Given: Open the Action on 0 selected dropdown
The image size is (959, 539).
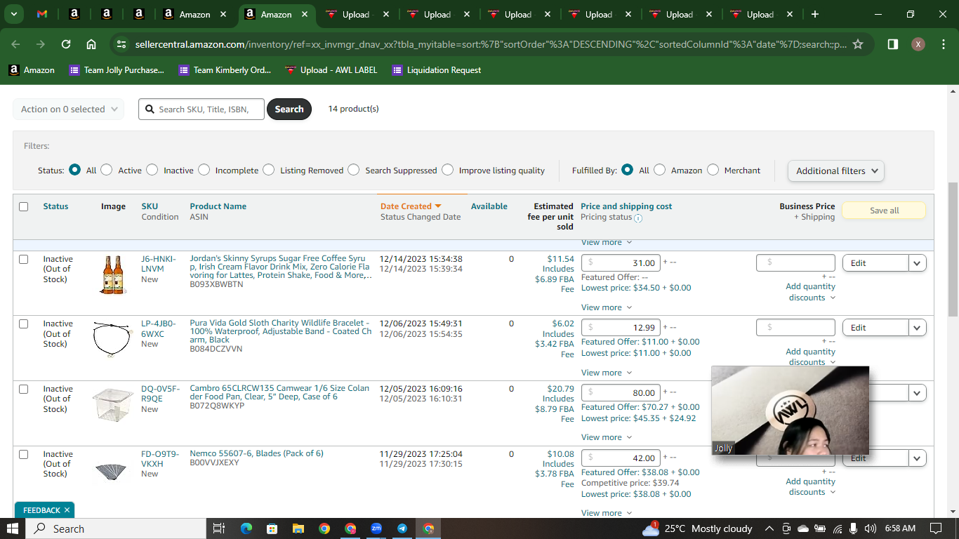Looking at the screenshot, I should [x=68, y=109].
